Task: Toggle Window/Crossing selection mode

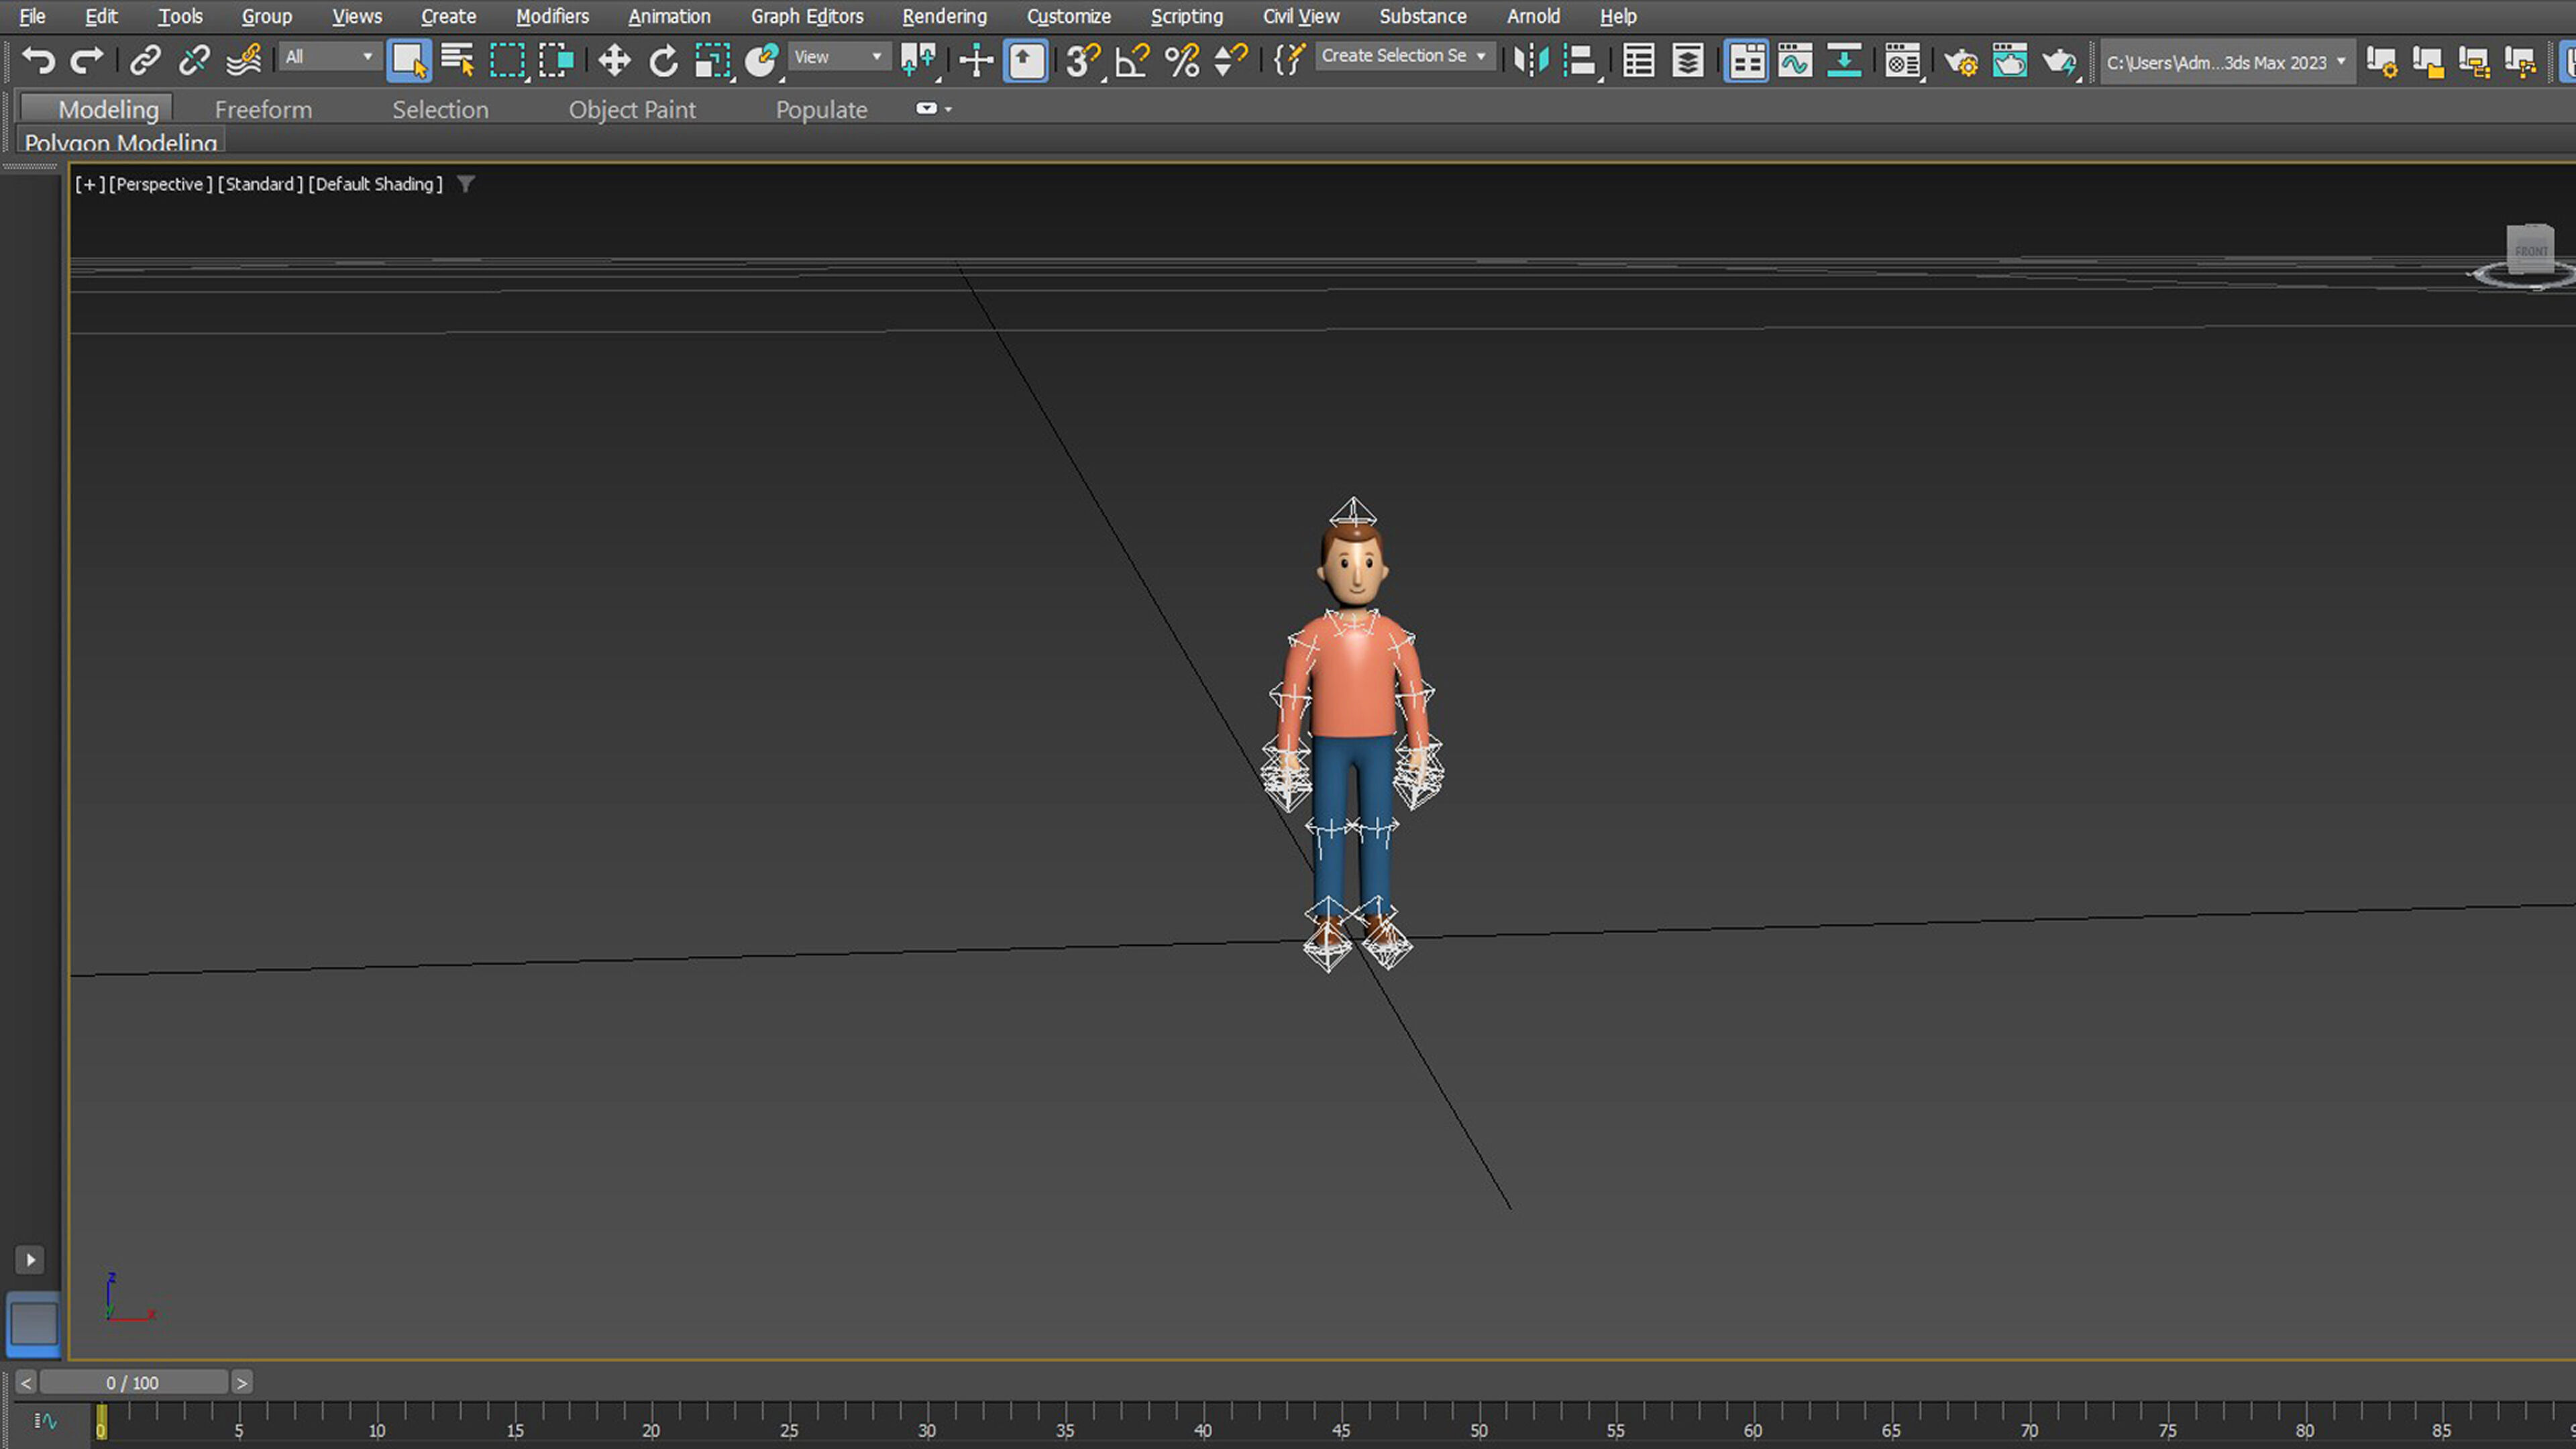Action: click(x=556, y=61)
